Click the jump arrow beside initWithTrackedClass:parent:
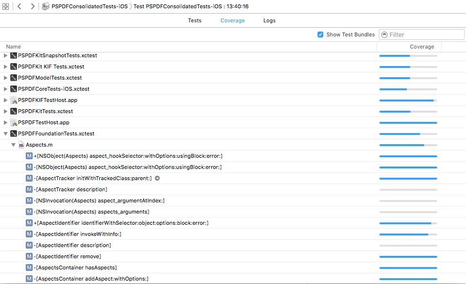The width and height of the screenshot is (466, 284). point(157,178)
